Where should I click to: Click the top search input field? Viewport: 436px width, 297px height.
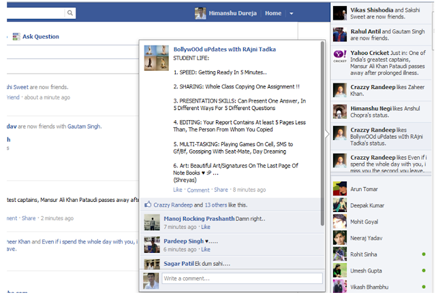tap(35, 13)
